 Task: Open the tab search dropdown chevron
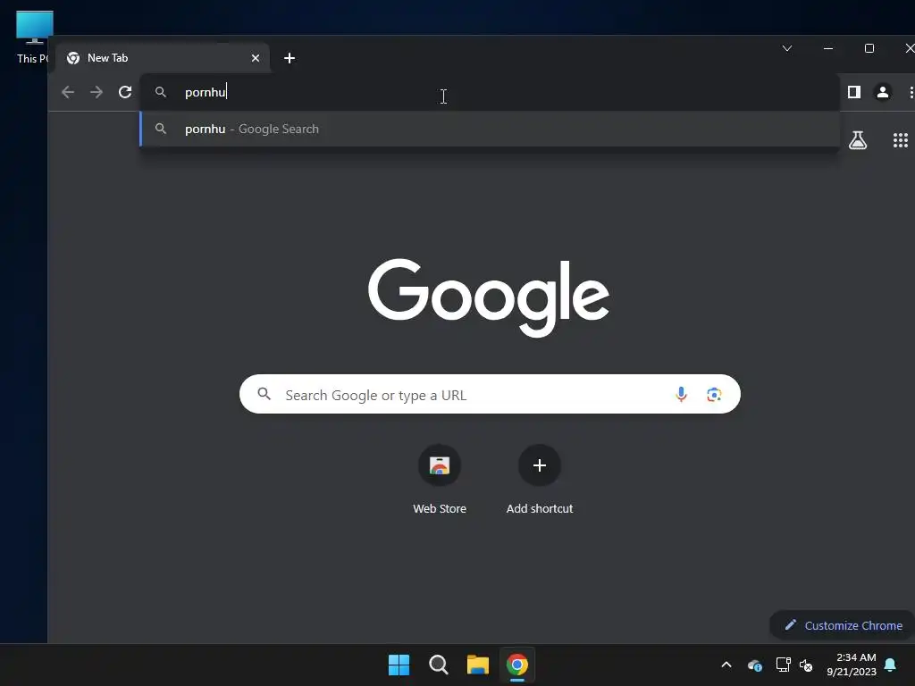(x=787, y=48)
